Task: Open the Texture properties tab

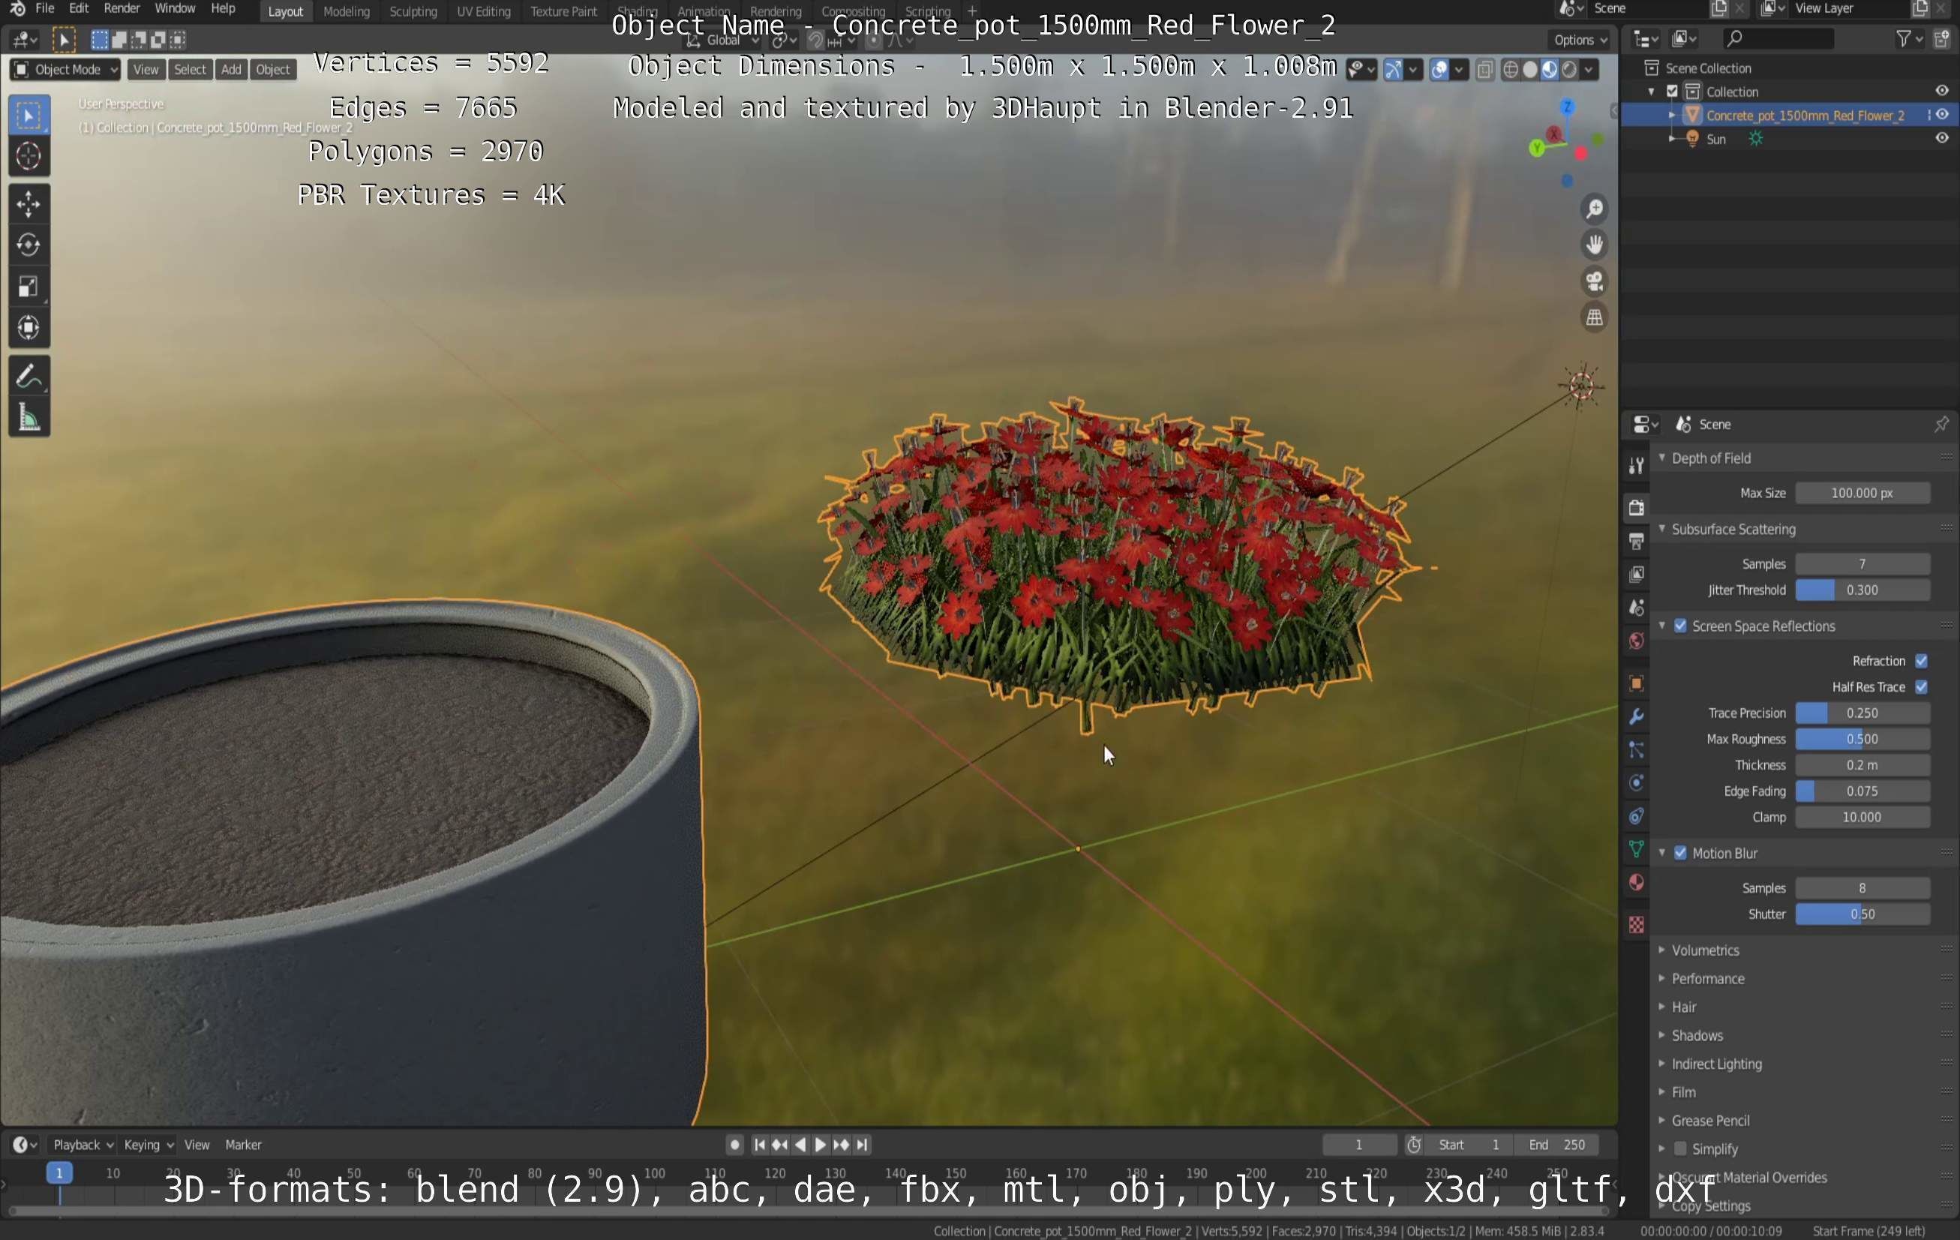Action: click(1636, 926)
